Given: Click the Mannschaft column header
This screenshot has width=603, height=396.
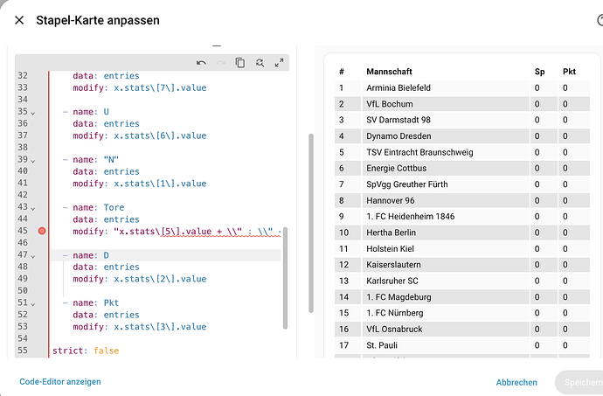Looking at the screenshot, I should click(389, 72).
